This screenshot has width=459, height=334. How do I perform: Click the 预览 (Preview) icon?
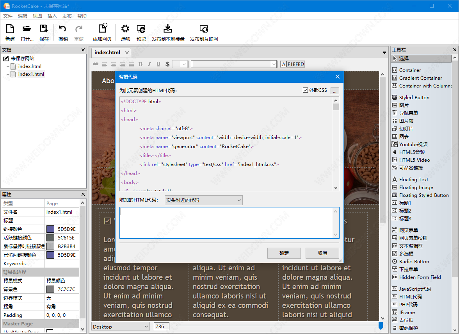tap(141, 29)
